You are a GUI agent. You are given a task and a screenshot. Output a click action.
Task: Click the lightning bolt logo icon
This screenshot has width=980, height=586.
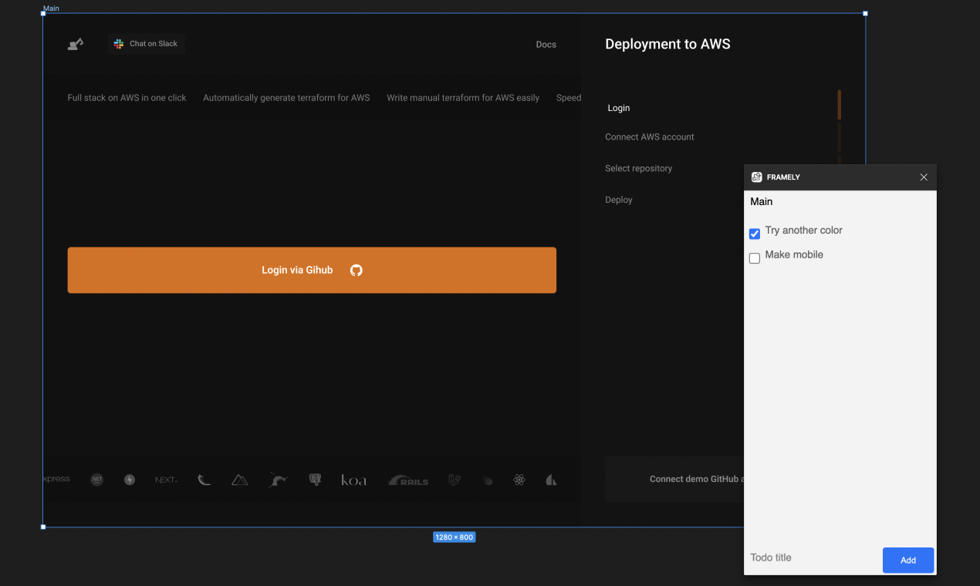130,480
